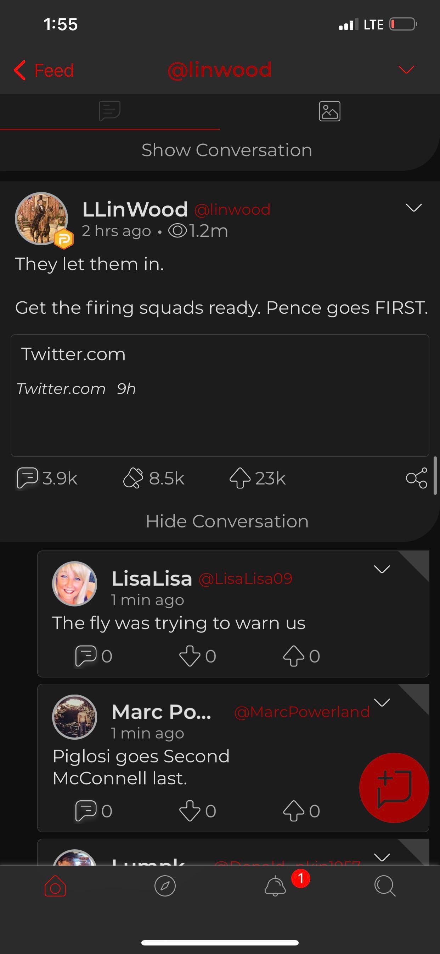Downvote LisaLisa's comment

(190, 656)
